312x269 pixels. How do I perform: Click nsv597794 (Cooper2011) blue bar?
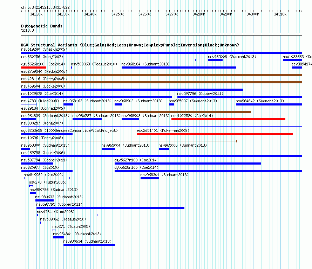pyautogui.click(x=37, y=164)
